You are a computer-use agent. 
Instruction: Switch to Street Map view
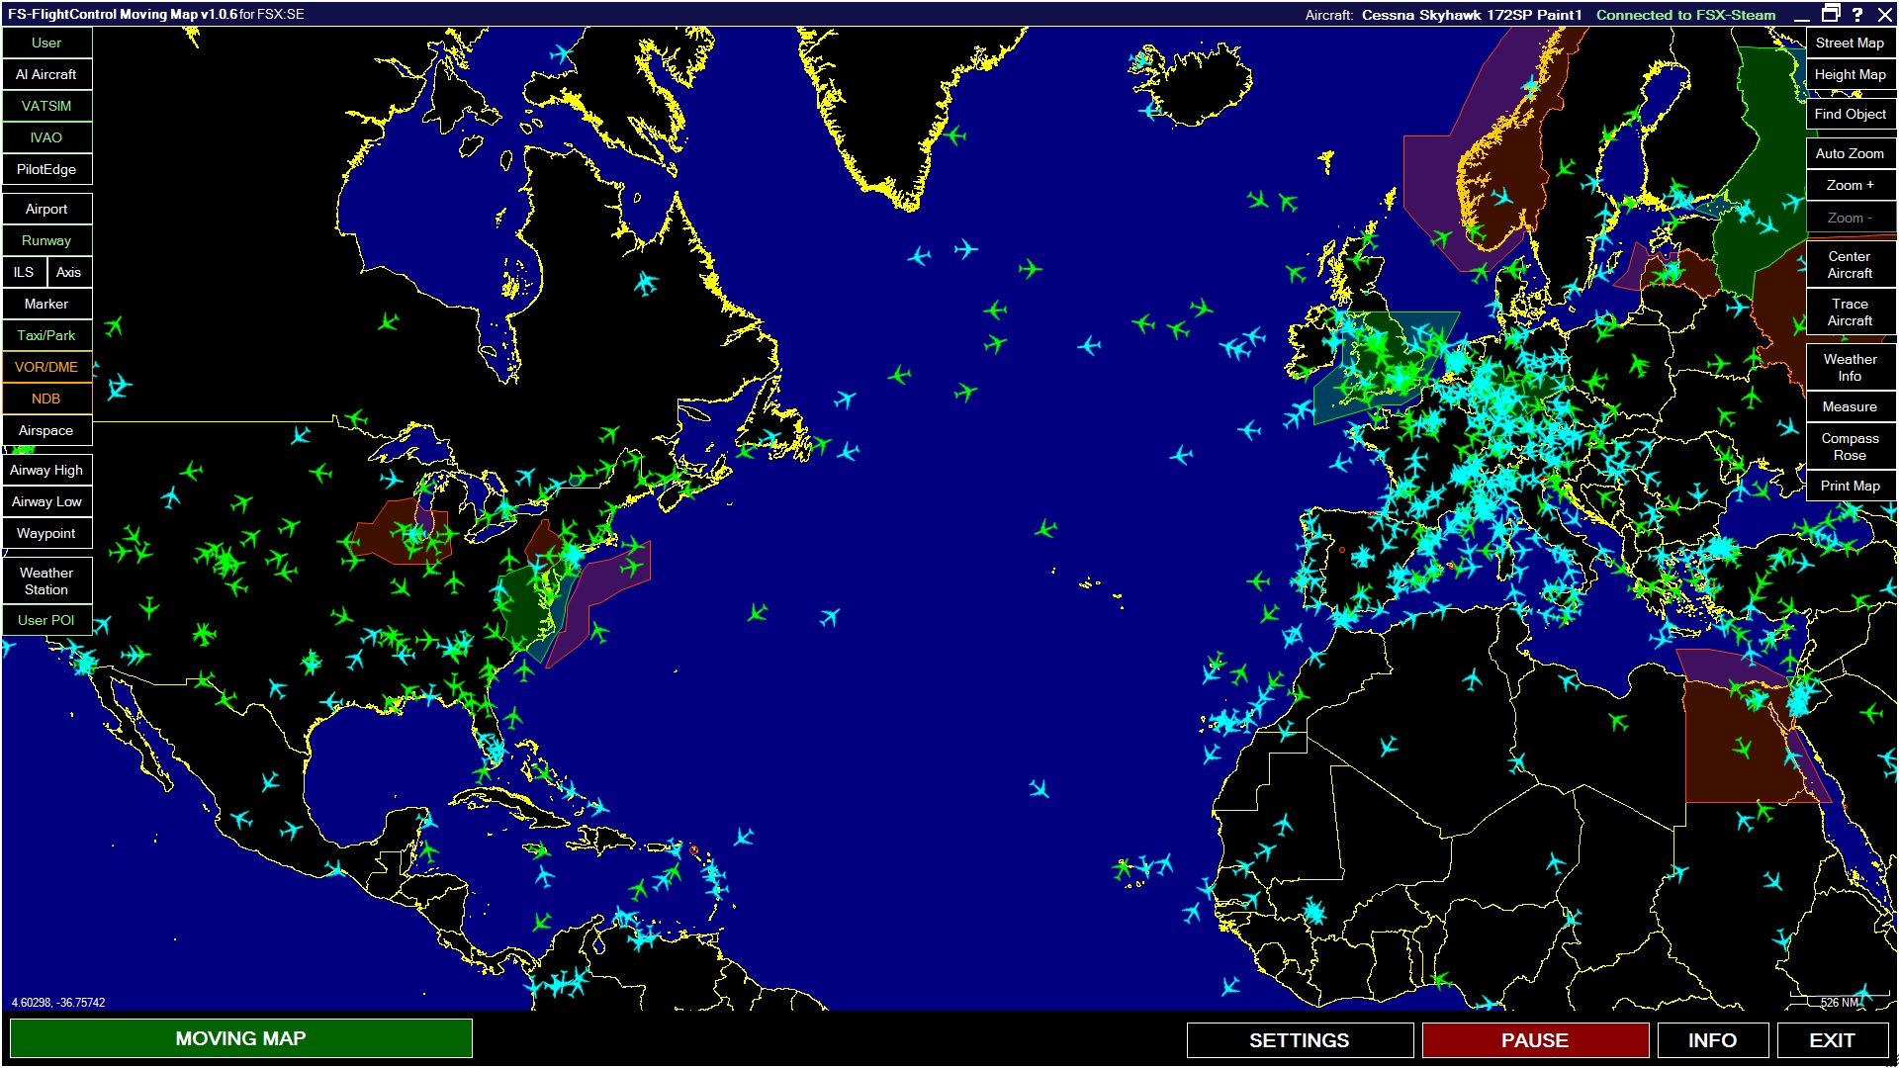click(1850, 42)
